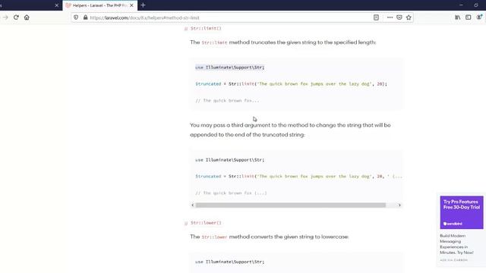Click the browser forward arrow
This screenshot has width=486, height=273.
[x=5, y=17]
